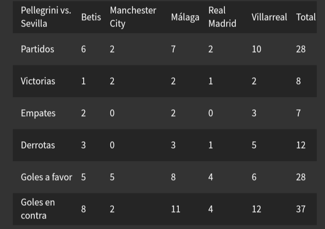Click the Málaga column header
The width and height of the screenshot is (325, 229).
point(185,18)
